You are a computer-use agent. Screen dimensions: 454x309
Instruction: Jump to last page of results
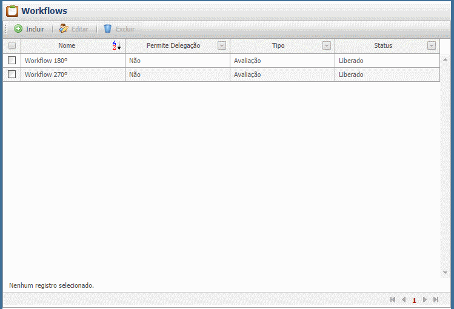(x=436, y=300)
